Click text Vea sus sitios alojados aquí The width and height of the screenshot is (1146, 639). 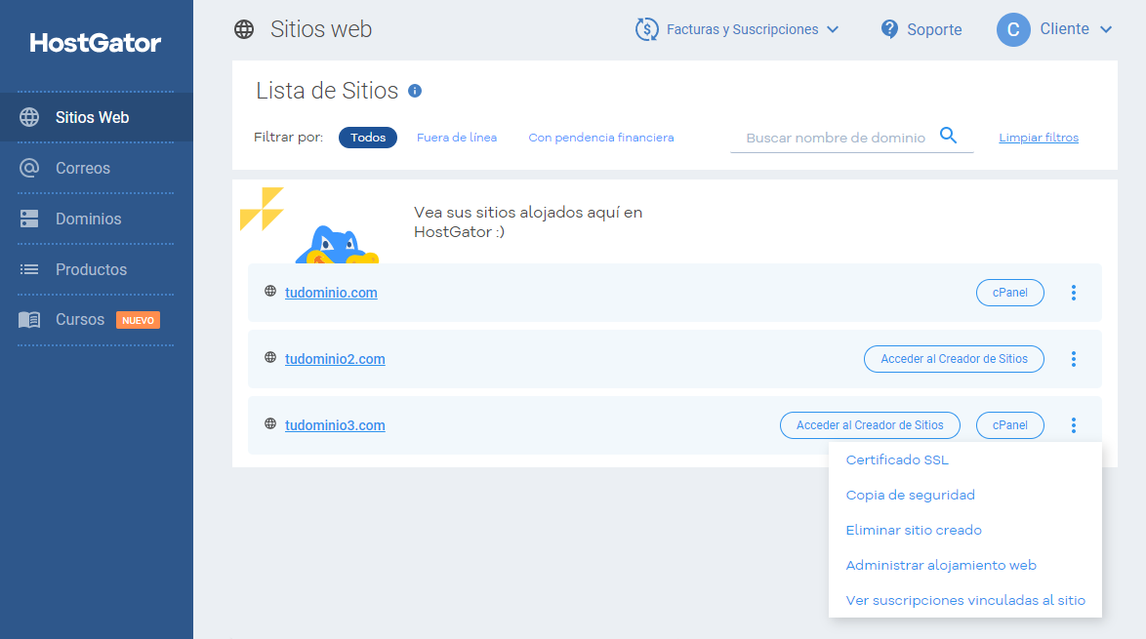(x=528, y=222)
